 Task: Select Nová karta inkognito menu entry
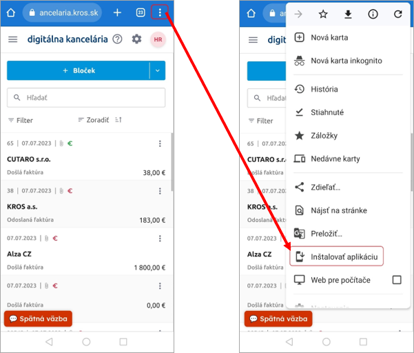point(346,61)
